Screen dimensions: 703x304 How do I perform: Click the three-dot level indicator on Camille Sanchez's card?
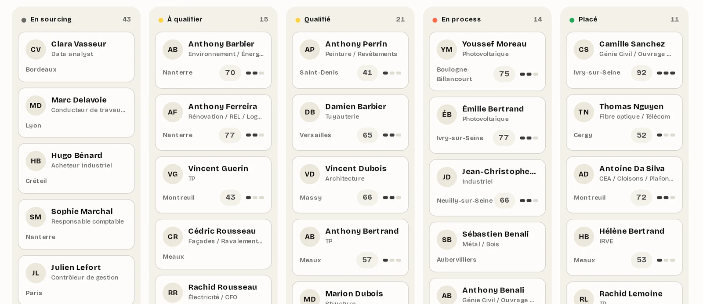666,73
